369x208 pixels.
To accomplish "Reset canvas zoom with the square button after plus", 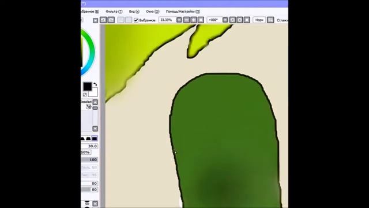I will coord(201,20).
